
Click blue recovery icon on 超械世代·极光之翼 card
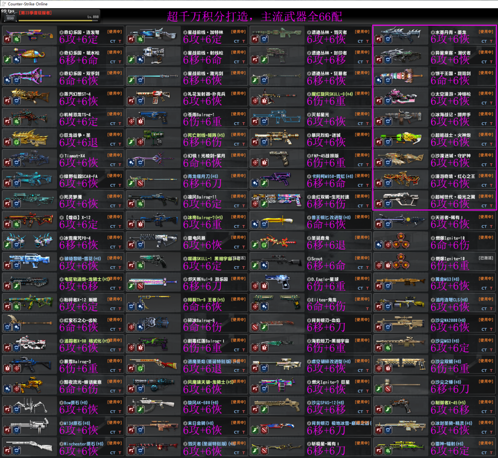click(x=388, y=204)
